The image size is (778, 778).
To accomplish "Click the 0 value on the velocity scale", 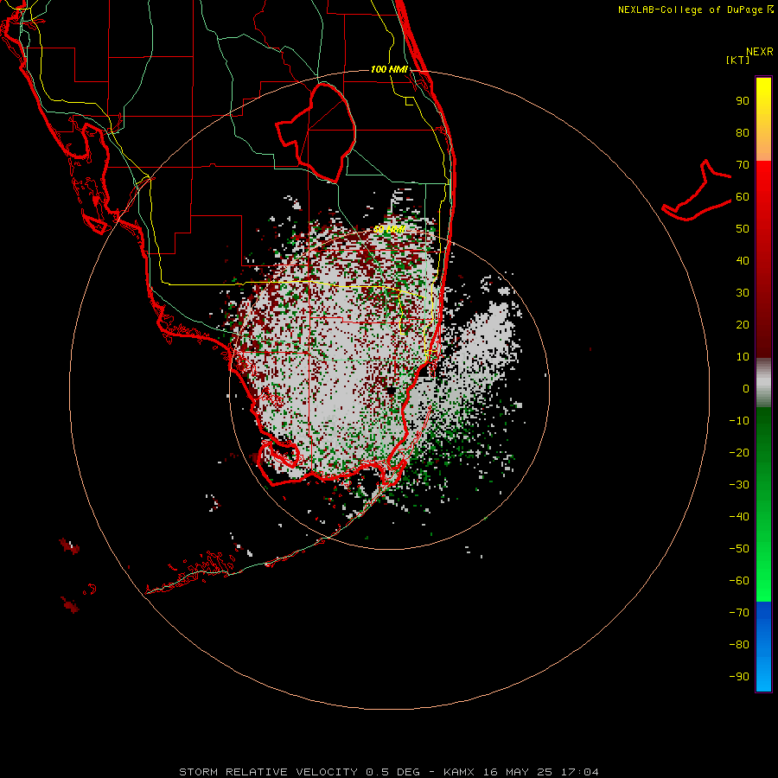I will [x=746, y=388].
